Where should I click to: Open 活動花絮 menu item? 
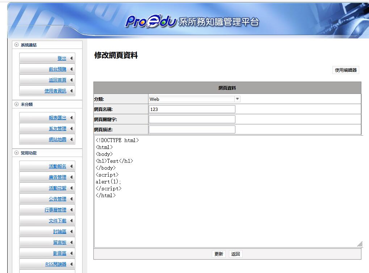coord(58,188)
